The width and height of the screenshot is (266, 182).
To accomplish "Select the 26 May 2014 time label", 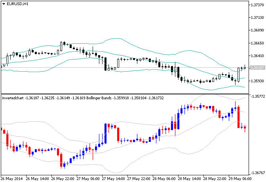I will pos(12,178).
